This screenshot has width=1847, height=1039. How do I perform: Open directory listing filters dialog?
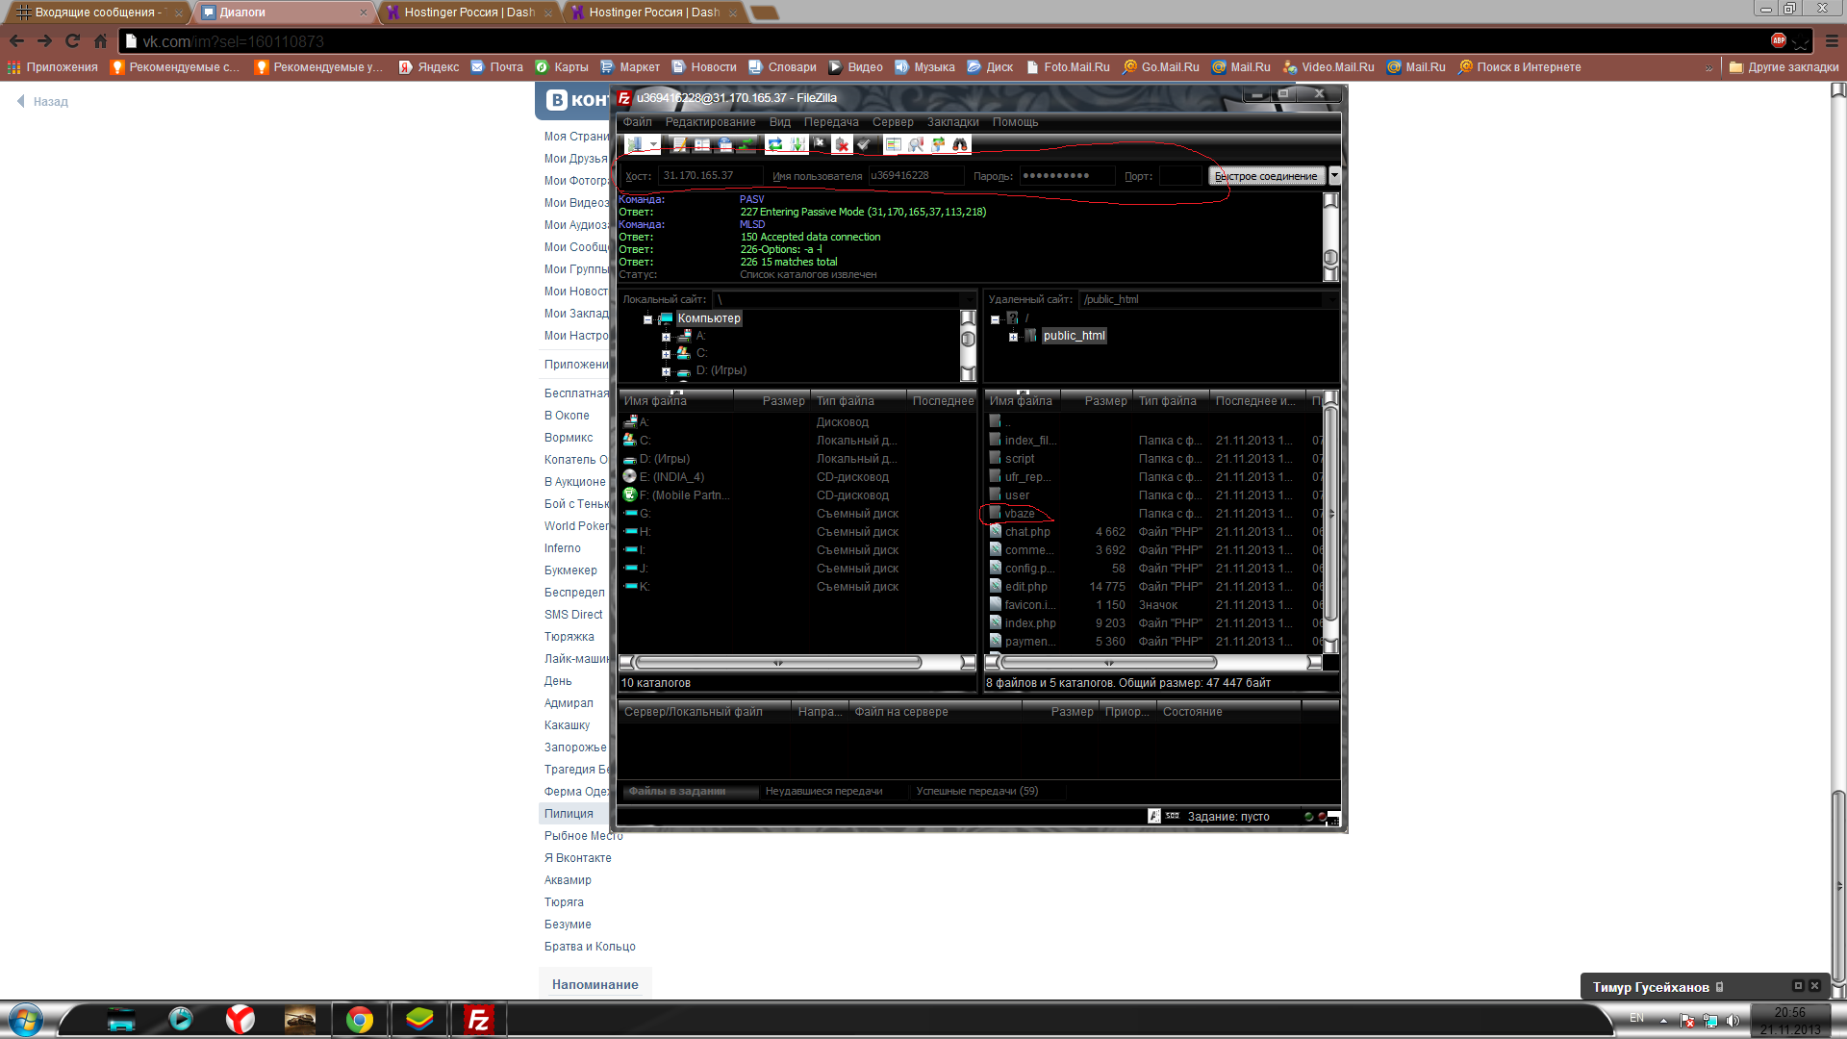pos(894,144)
